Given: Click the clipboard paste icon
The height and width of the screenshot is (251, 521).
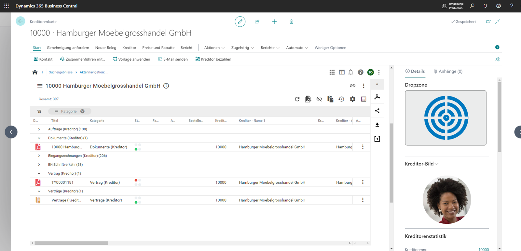Looking at the screenshot, I should (x=330, y=99).
